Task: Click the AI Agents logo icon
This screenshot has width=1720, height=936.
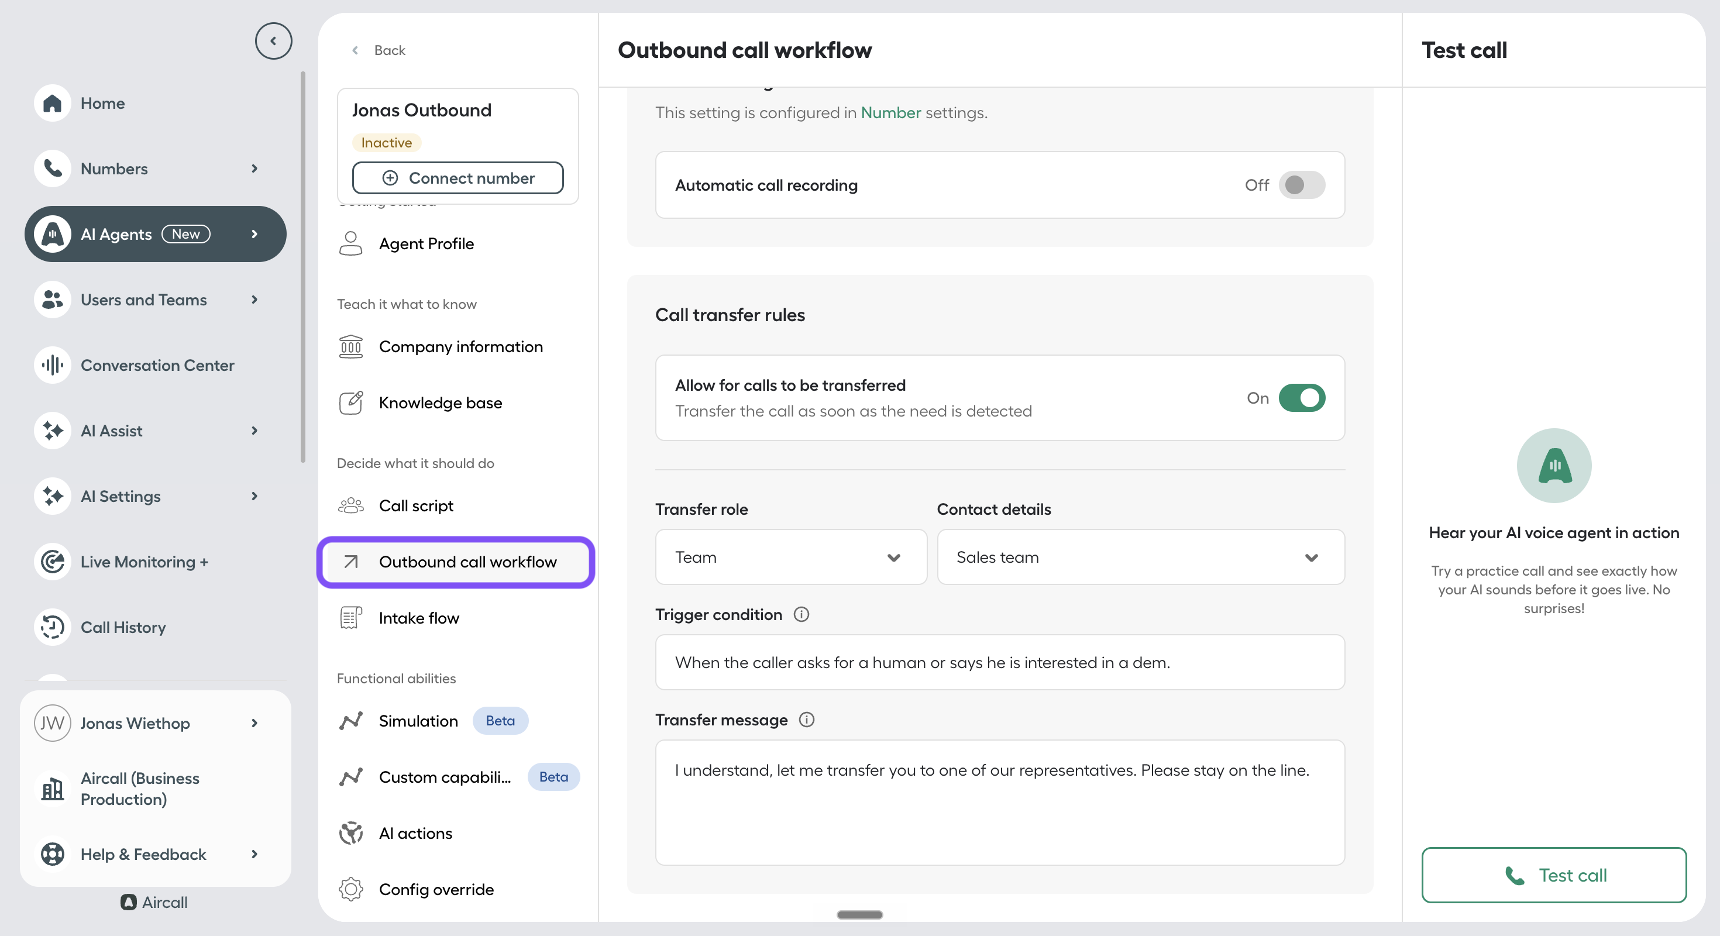Action: pyautogui.click(x=52, y=235)
